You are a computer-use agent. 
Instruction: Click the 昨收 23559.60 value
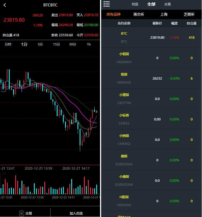pyautogui.click(x=62, y=35)
